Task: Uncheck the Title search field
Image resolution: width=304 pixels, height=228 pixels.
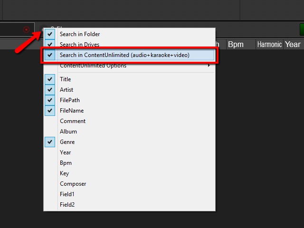Action: point(129,79)
